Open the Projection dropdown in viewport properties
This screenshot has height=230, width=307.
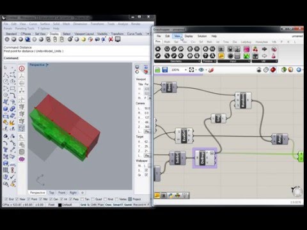tap(150, 98)
